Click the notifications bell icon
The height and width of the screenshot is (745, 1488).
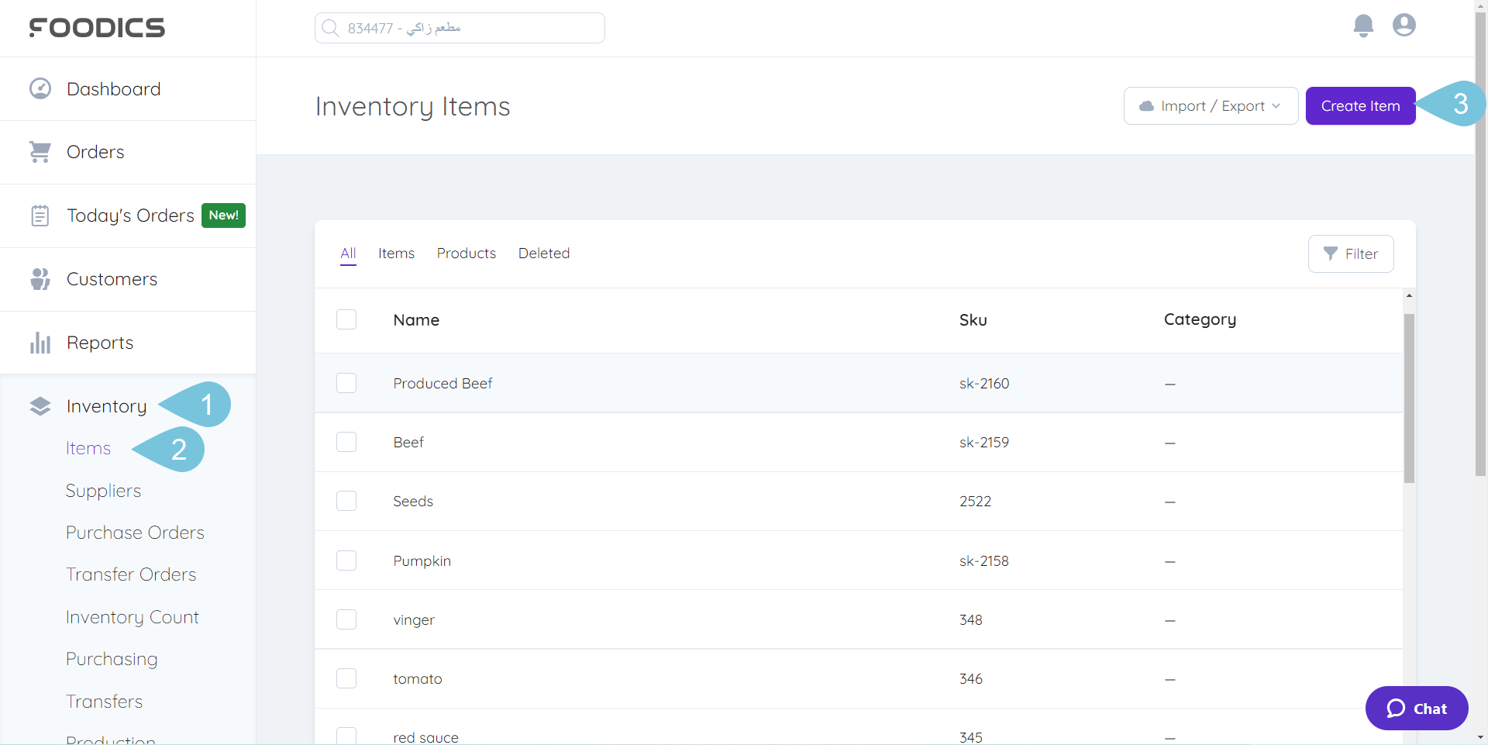1363,26
